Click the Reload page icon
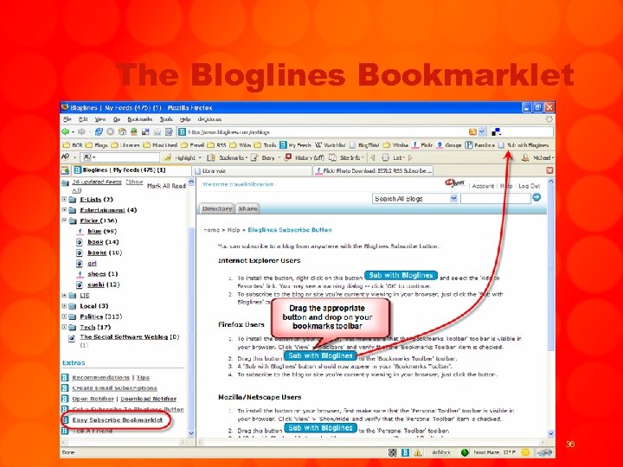Screen dimensions: 623x467 [99, 131]
